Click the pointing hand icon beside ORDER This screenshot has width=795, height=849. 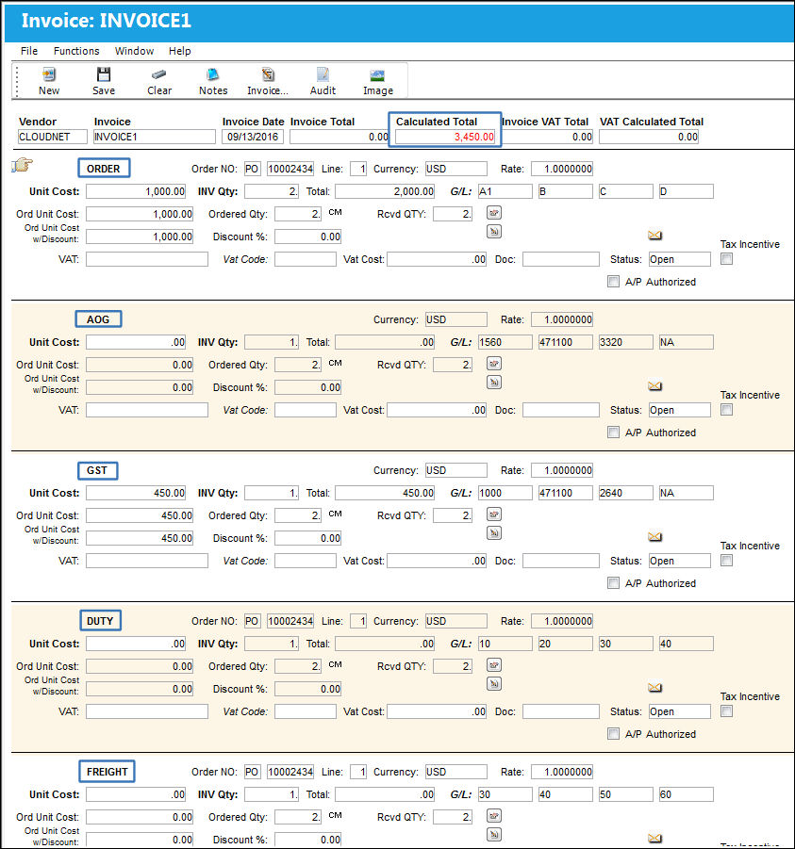(23, 164)
